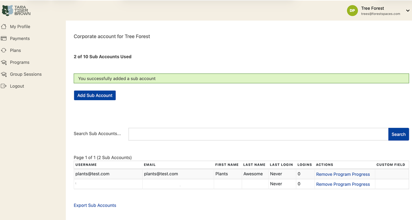The width and height of the screenshot is (412, 220).
Task: Click the Last Name column header
Action: click(x=254, y=164)
